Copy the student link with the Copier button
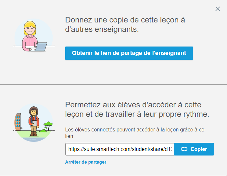The height and width of the screenshot is (176, 227). 194,149
